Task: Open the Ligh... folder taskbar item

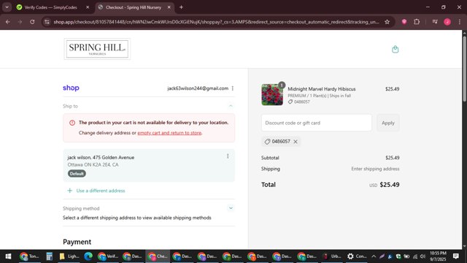Action: point(69,256)
